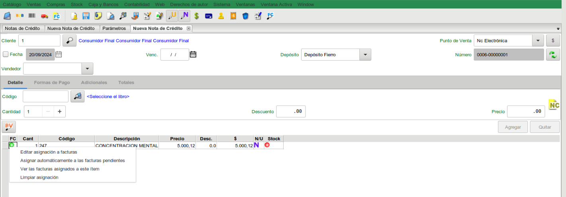Click the Seleccione el libro link
Viewport: 566px width, 197px height.
(x=108, y=97)
